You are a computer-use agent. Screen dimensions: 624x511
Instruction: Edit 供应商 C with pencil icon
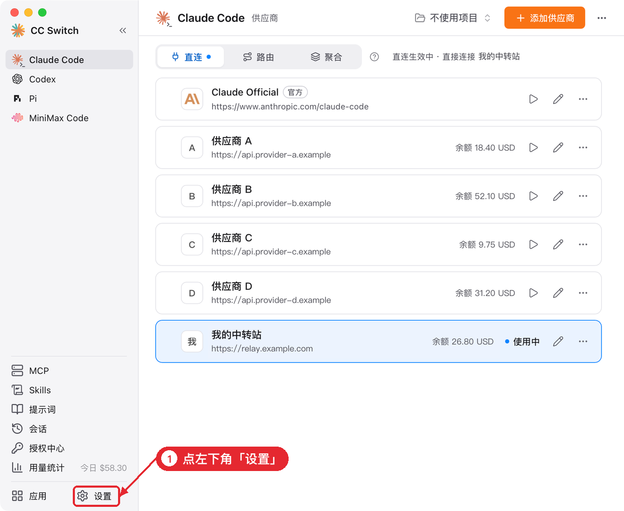558,244
